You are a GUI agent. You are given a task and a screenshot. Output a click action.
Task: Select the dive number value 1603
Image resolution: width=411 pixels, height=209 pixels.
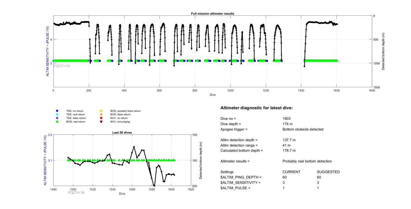coord(287,119)
